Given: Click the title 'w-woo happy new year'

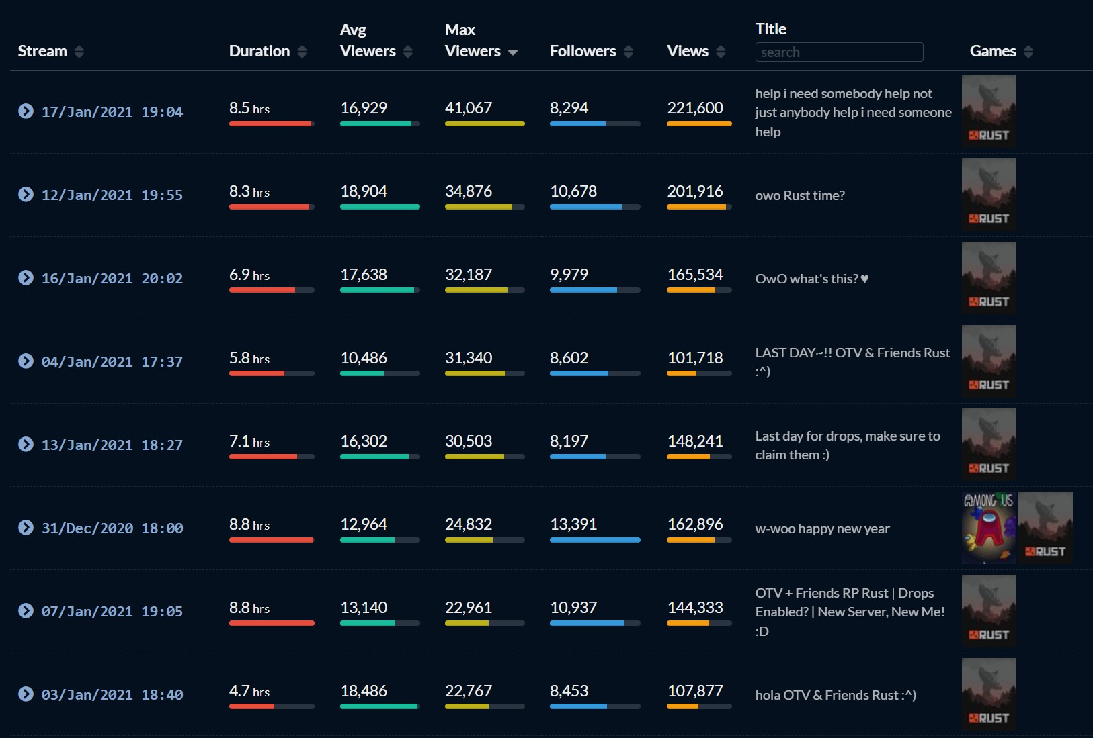Looking at the screenshot, I should tap(822, 528).
